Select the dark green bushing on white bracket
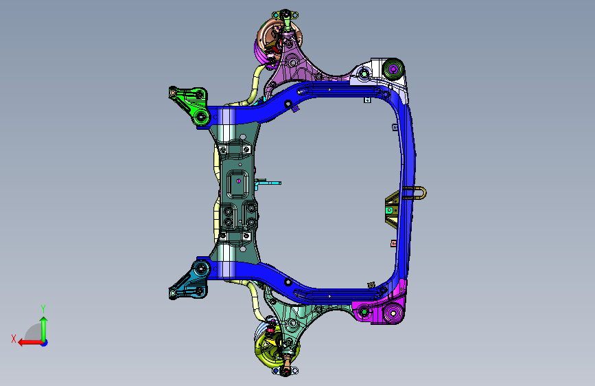This screenshot has height=386, width=595. (393, 69)
